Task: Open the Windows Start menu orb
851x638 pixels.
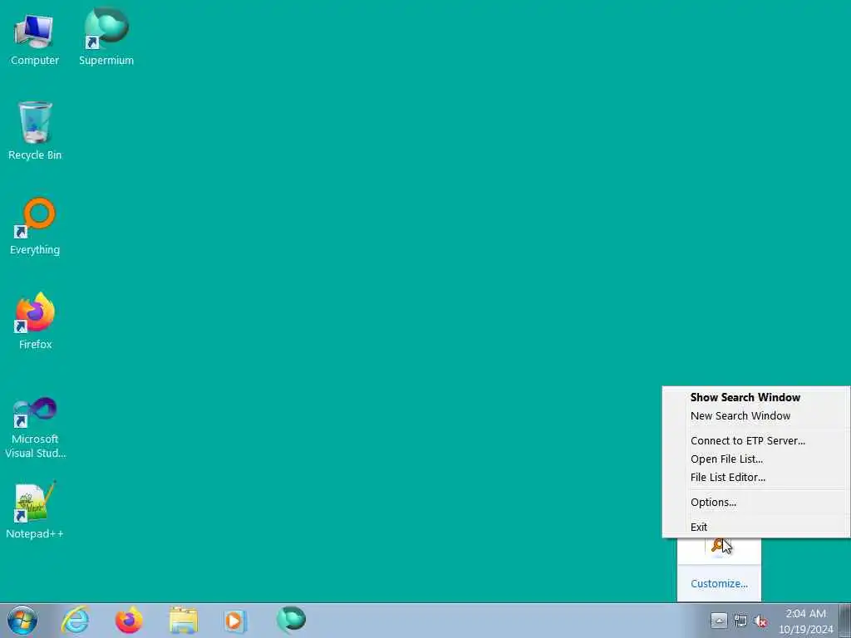Action: tap(22, 621)
